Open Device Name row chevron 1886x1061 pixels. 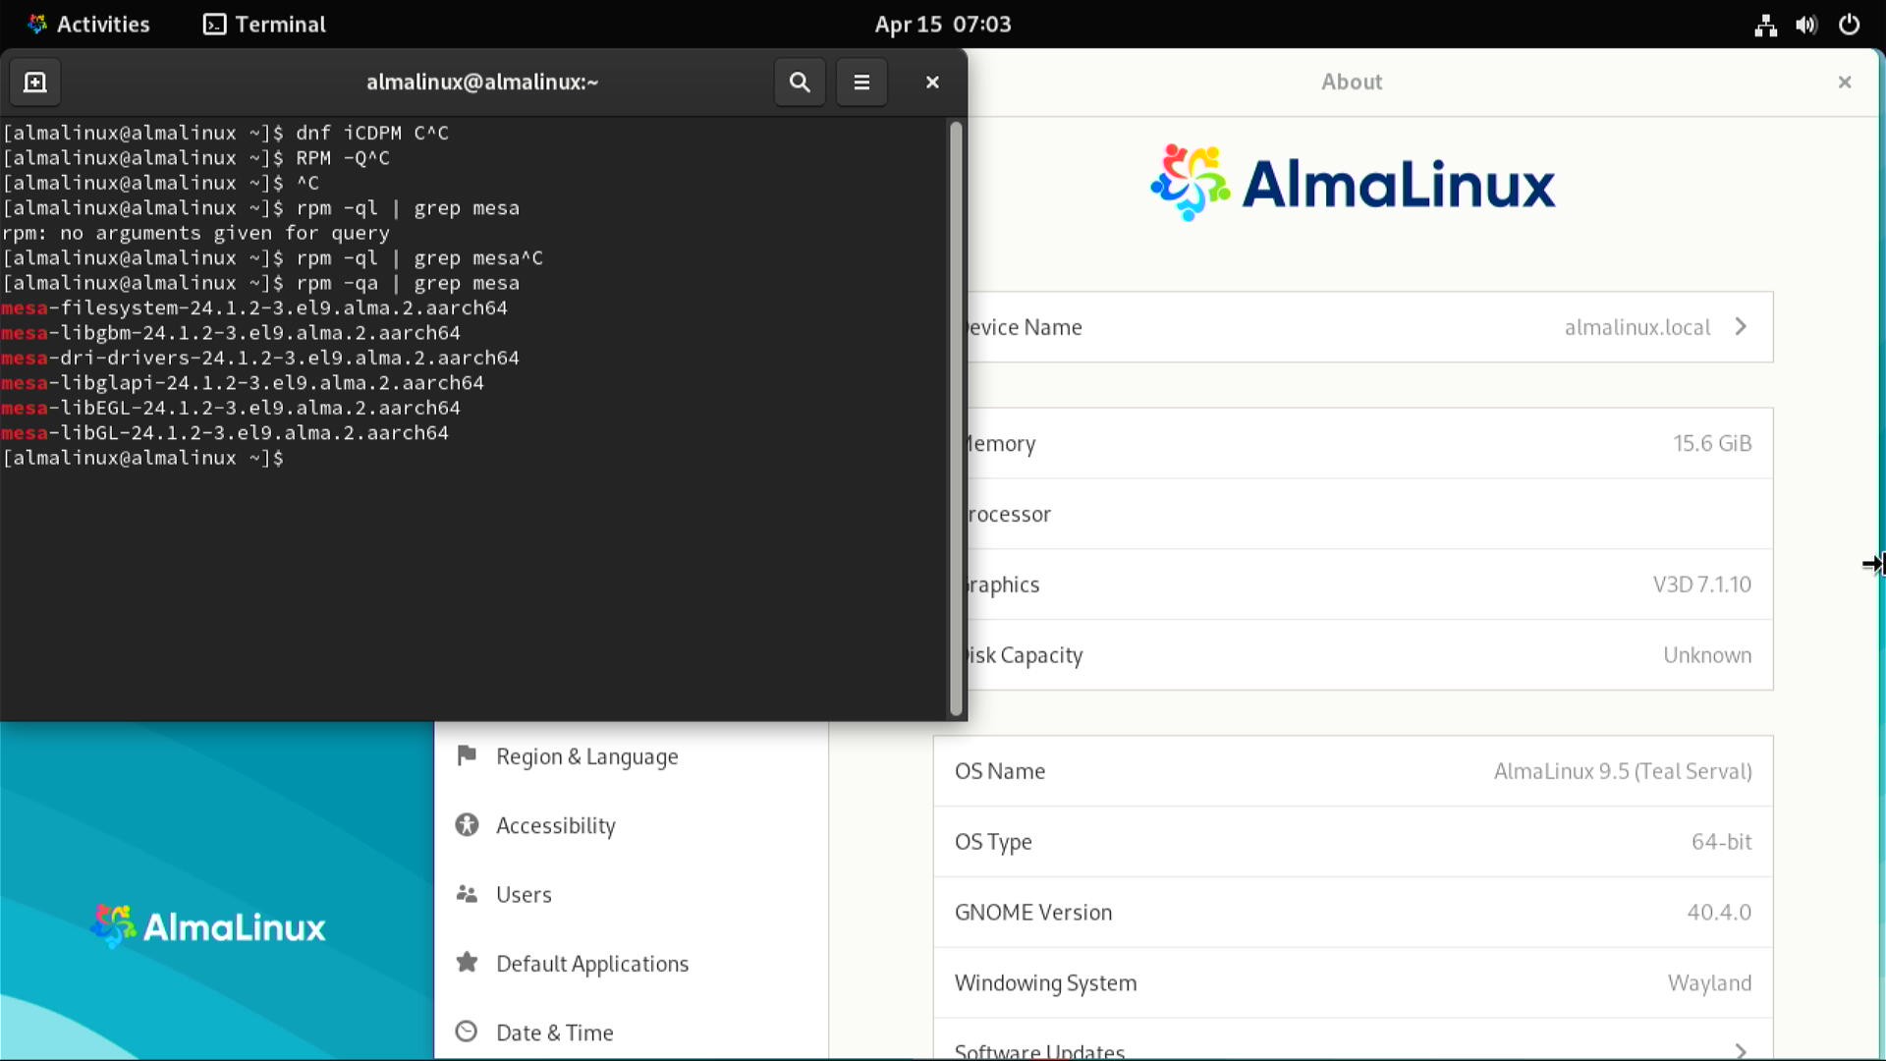(x=1741, y=326)
